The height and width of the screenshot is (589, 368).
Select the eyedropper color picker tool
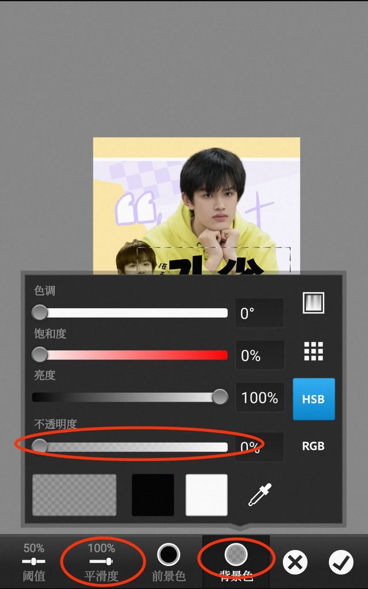(260, 494)
